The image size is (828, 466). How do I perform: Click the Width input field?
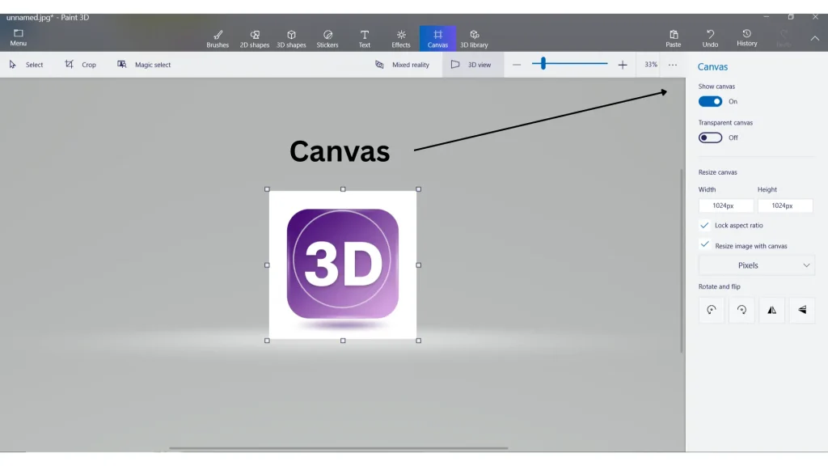tap(725, 205)
